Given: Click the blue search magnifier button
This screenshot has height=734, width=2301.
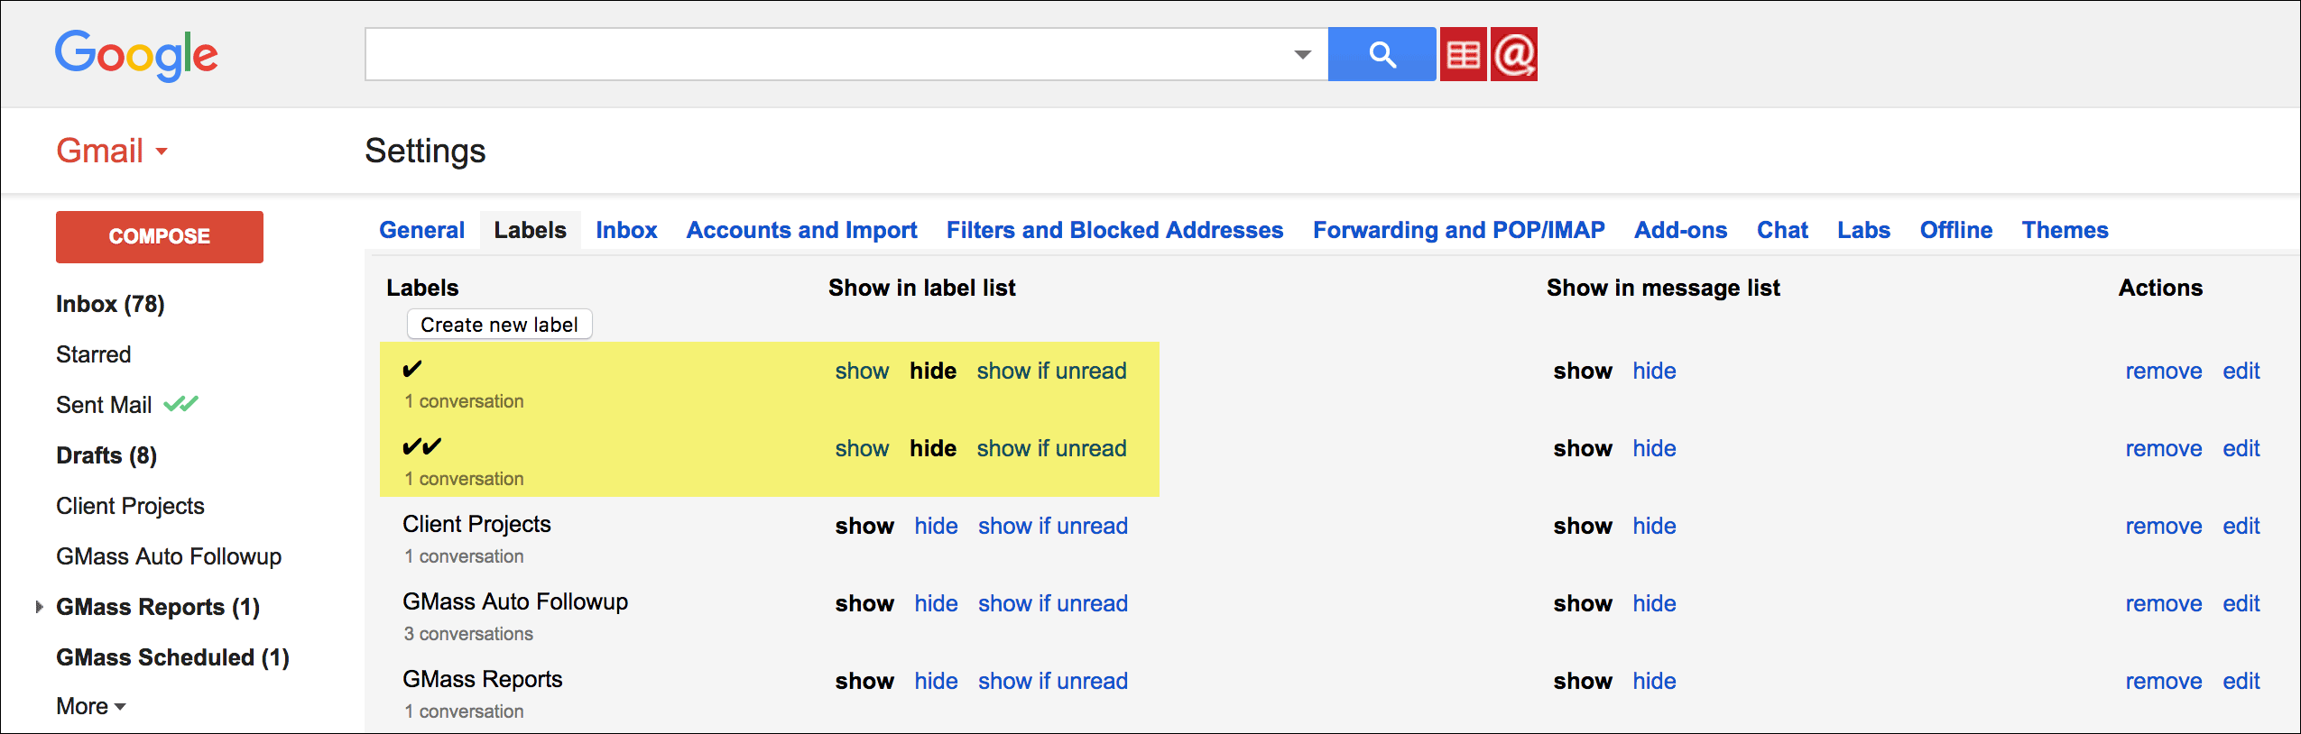Looking at the screenshot, I should [1382, 55].
